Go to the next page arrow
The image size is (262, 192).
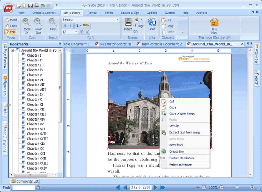pyautogui.click(x=155, y=188)
